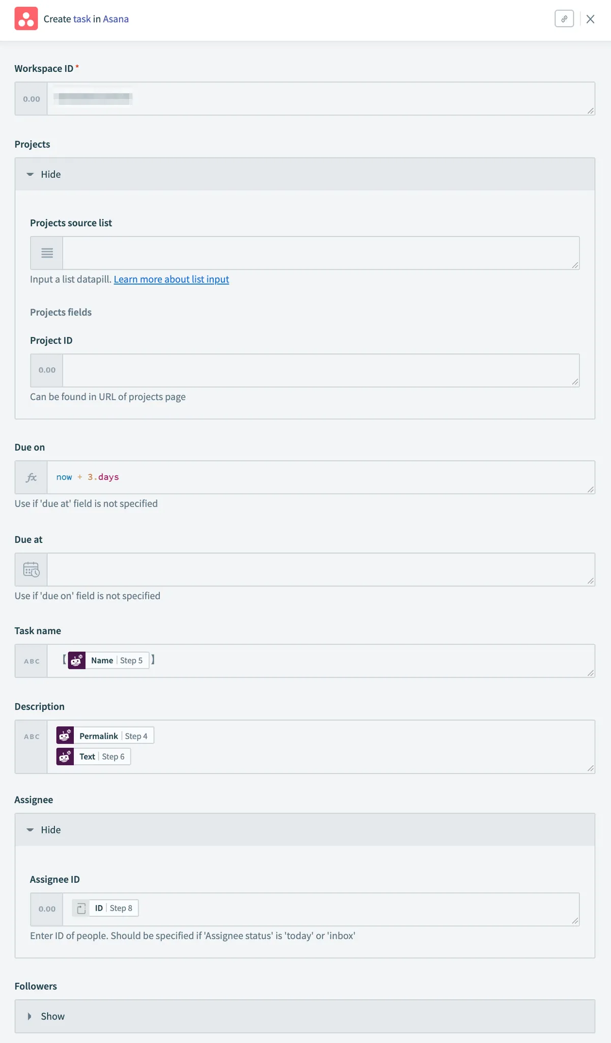
Task: Click the calendar clock icon in Due at
Action: point(32,570)
